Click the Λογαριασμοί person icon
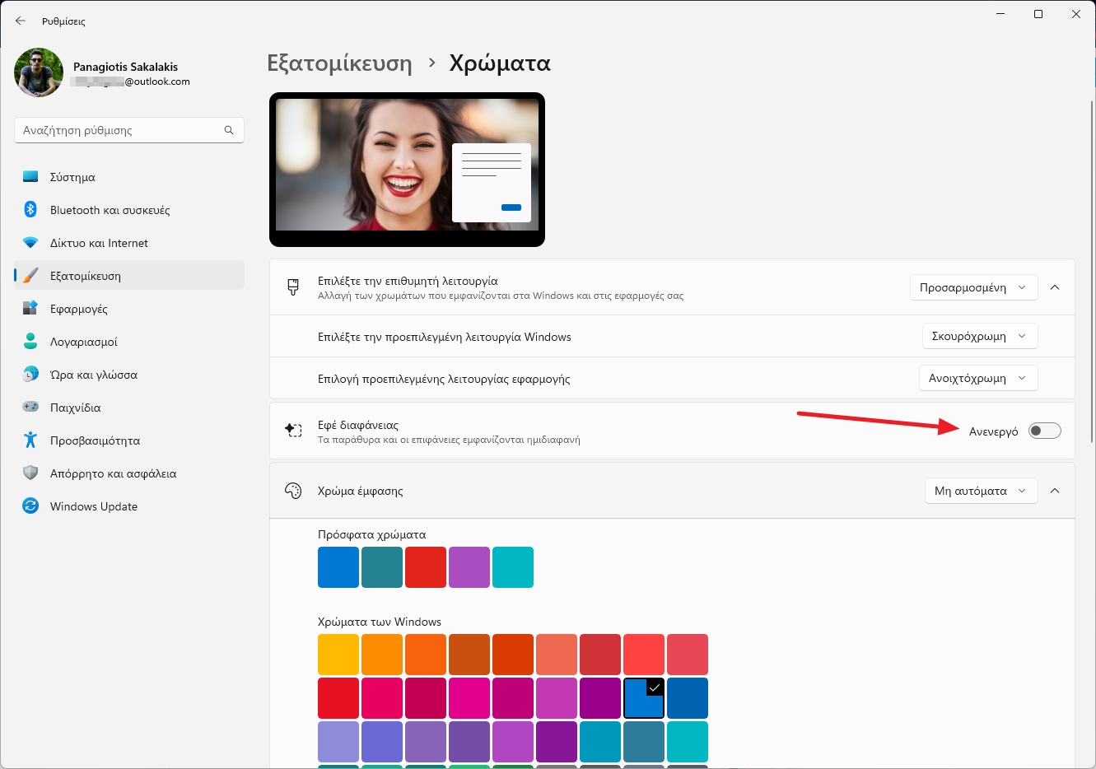Screen dimensions: 1096x769 point(30,342)
